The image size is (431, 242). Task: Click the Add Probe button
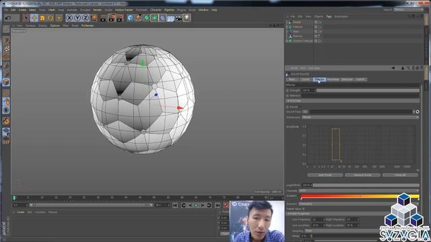(x=325, y=175)
